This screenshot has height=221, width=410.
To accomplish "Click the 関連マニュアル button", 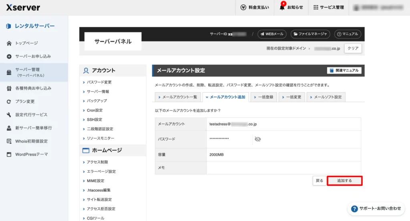I will [x=344, y=70].
